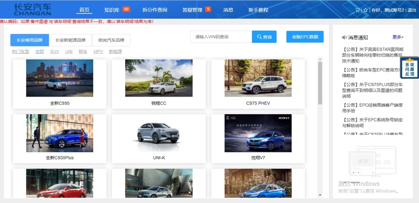Filter by MPV category

98,52
